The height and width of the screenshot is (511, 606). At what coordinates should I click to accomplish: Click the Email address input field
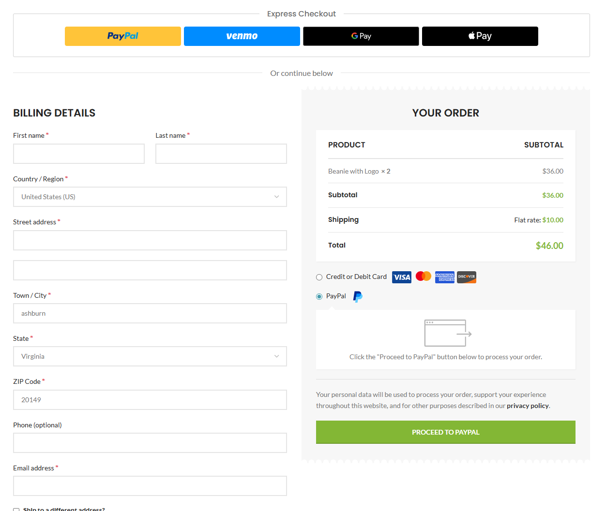[x=150, y=486]
